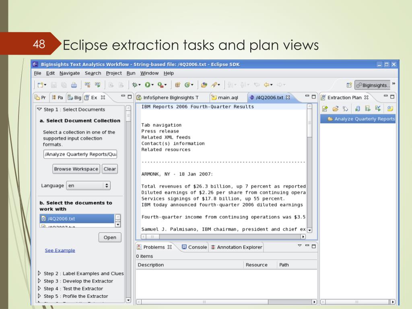Image resolution: width=412 pixels, height=309 pixels.
Task: Open the Project menu
Action: pyautogui.click(x=114, y=73)
